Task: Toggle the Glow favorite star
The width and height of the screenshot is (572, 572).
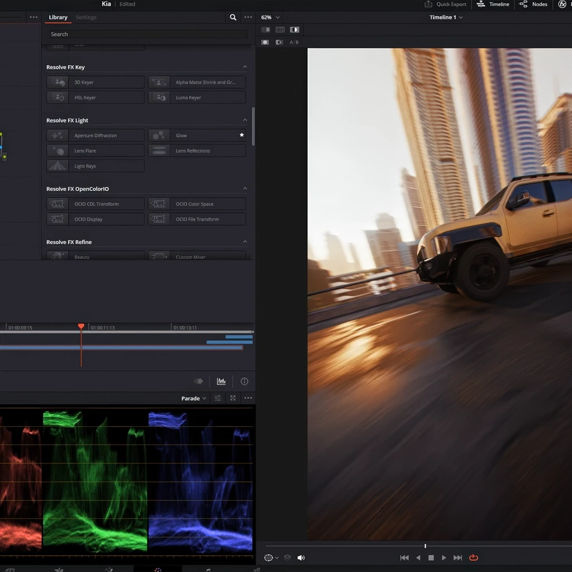Action: point(242,135)
